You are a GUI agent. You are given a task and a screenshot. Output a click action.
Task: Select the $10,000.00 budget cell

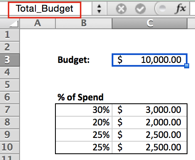(x=150, y=60)
